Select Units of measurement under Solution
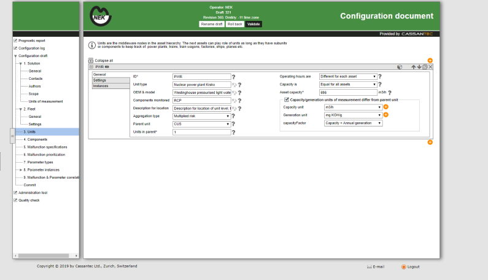 (x=46, y=101)
